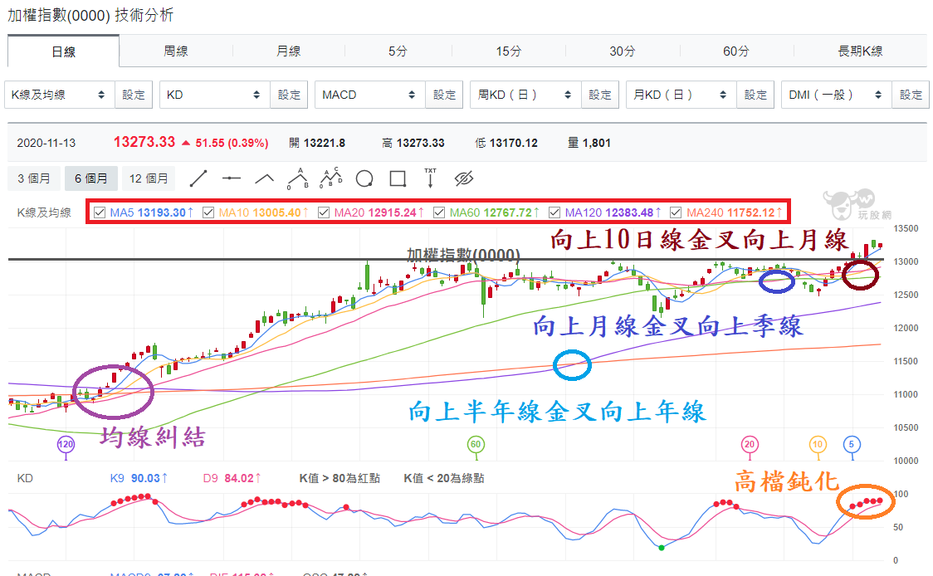Select the ABC wave pattern tool
The width and height of the screenshot is (933, 576).
pos(297,178)
